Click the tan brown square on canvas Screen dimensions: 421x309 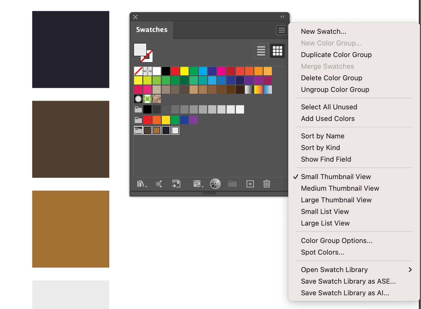pos(71,229)
